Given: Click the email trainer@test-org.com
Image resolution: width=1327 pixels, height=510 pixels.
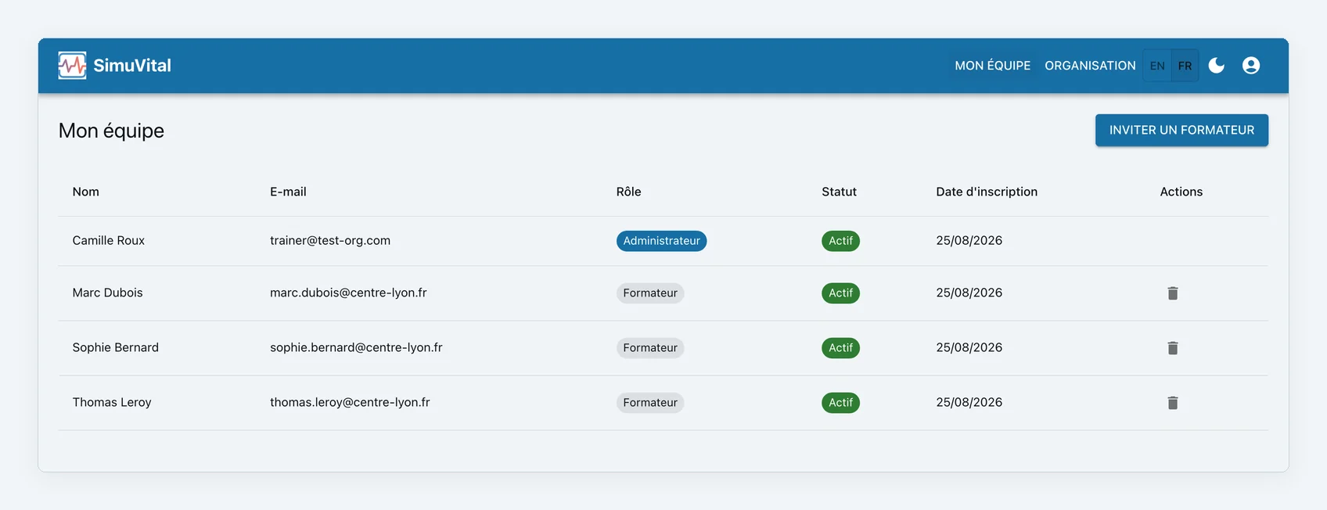Looking at the screenshot, I should (x=330, y=241).
